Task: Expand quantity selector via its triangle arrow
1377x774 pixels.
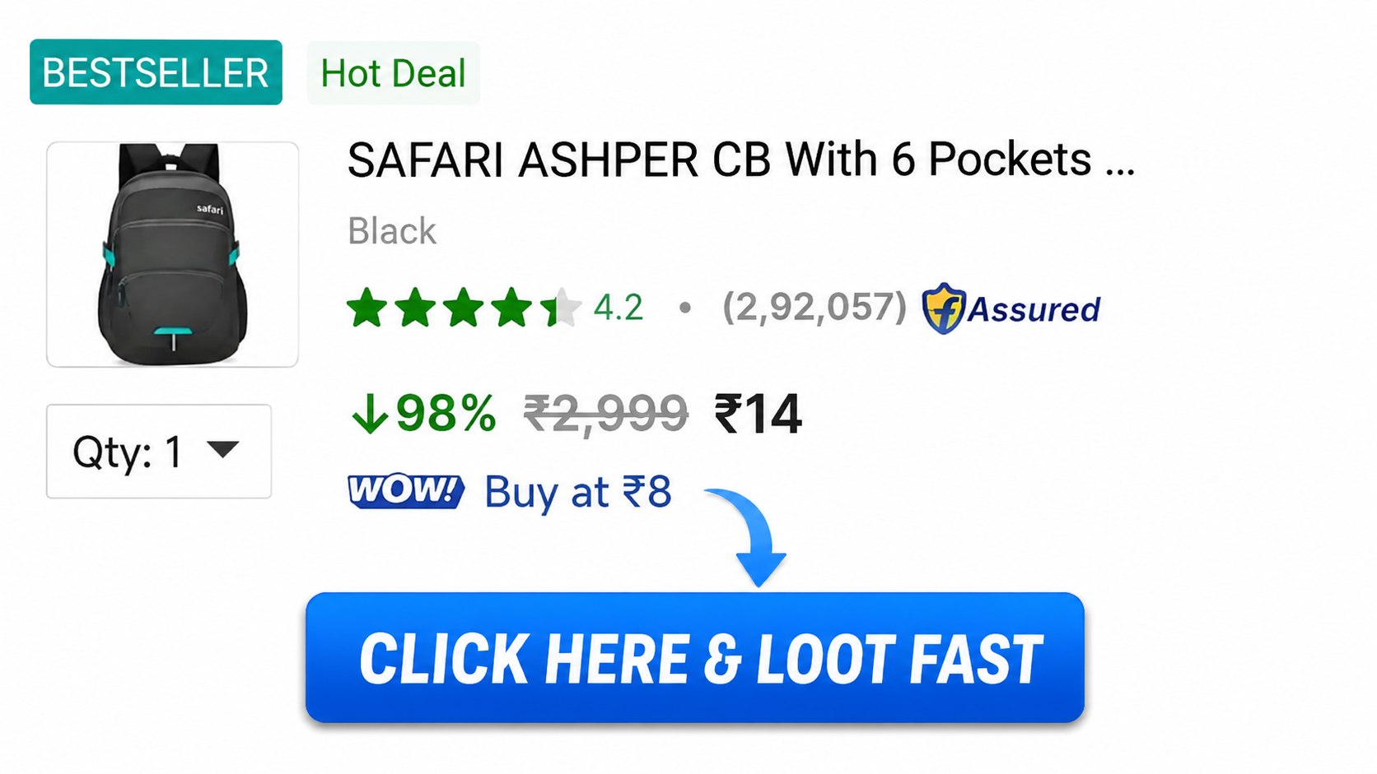Action: click(223, 450)
